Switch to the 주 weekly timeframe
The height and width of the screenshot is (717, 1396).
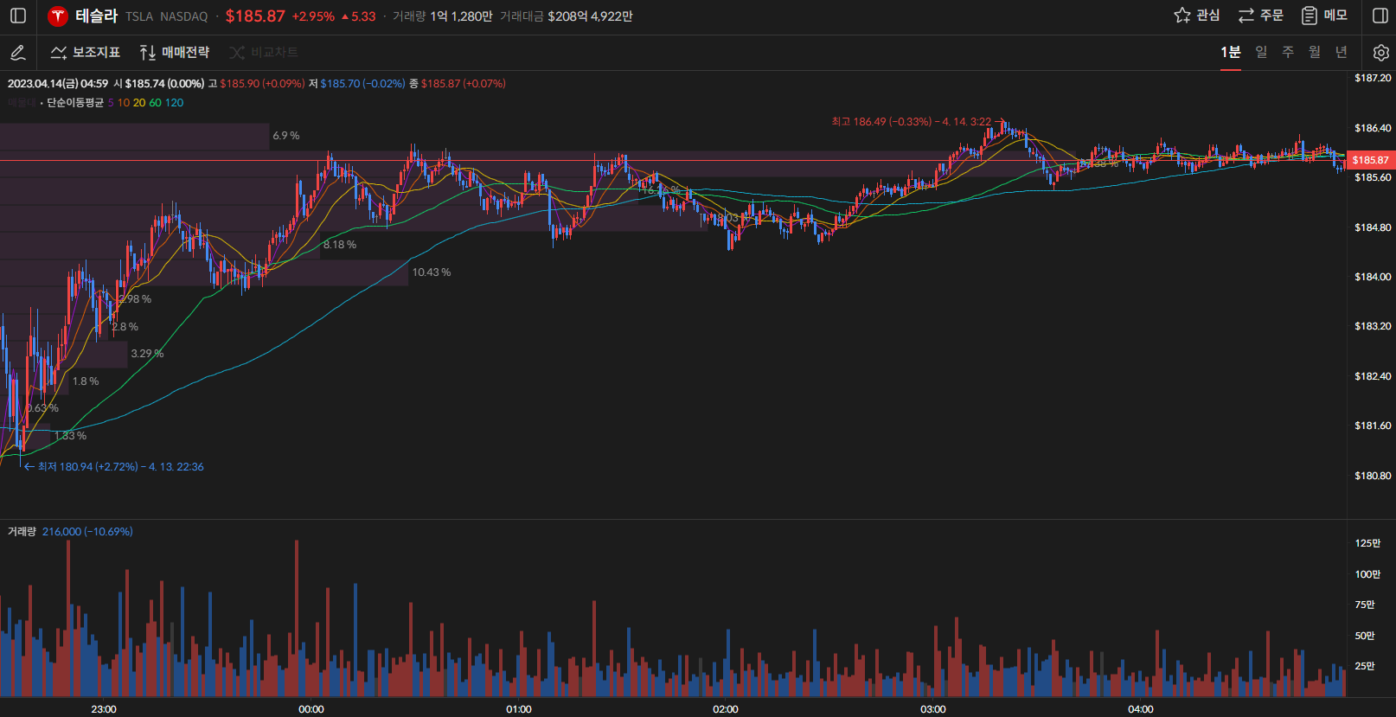tap(1288, 52)
